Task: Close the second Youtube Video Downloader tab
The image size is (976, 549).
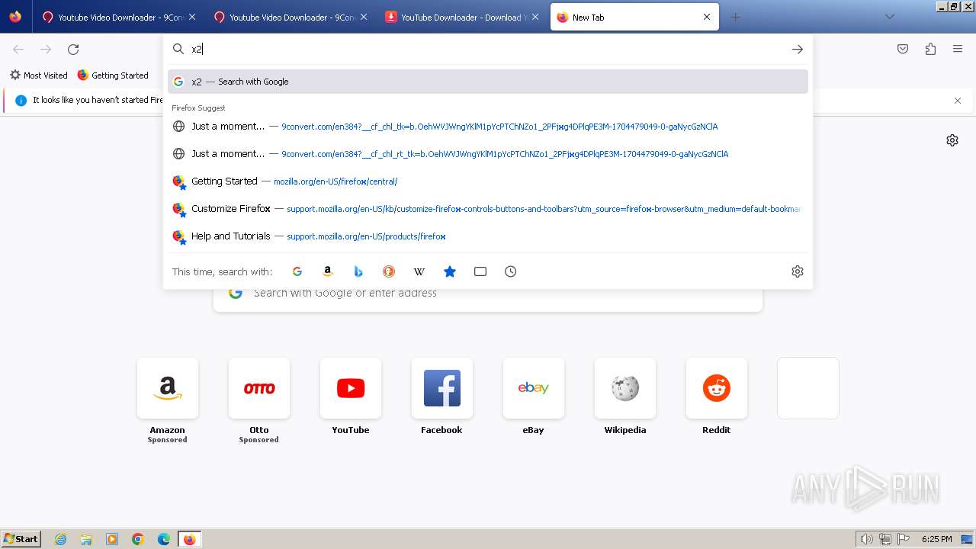Action: (364, 17)
